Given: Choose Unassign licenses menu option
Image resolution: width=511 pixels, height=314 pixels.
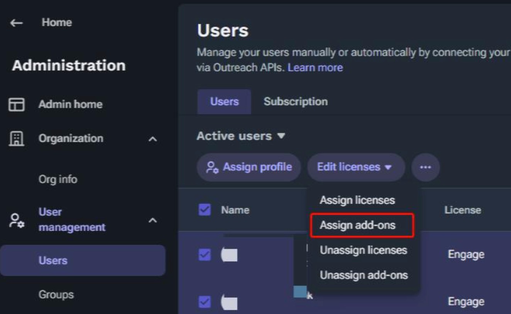Looking at the screenshot, I should 363,250.
